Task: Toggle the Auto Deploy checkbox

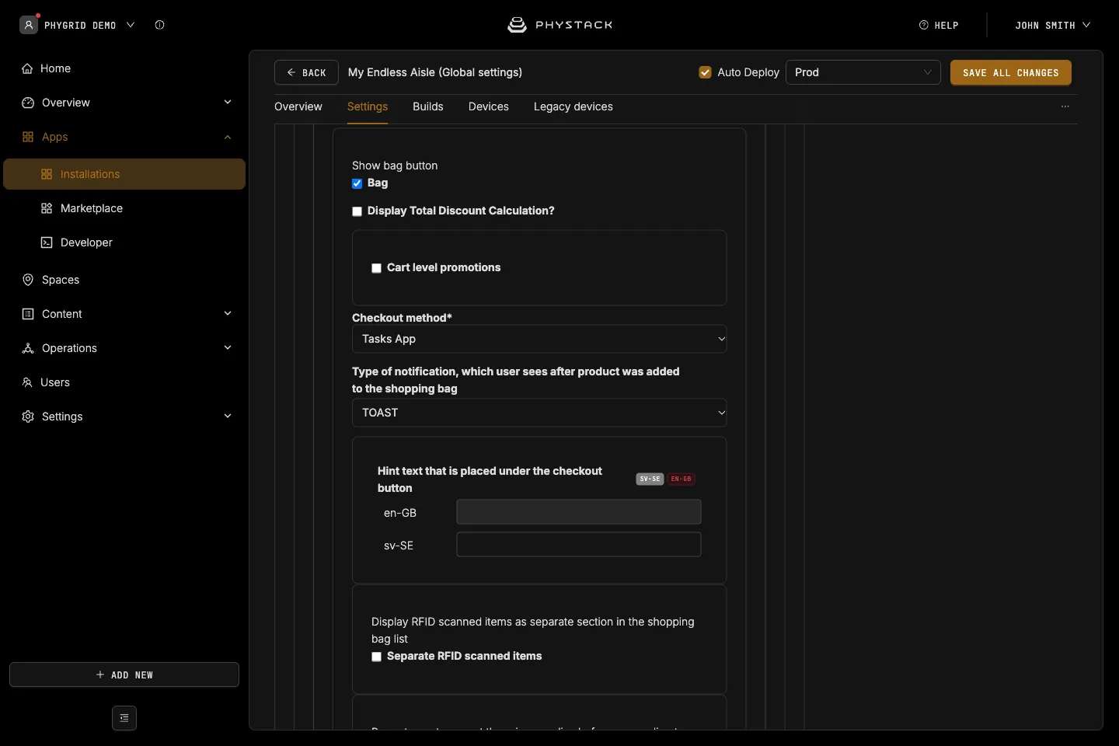Action: (x=706, y=72)
